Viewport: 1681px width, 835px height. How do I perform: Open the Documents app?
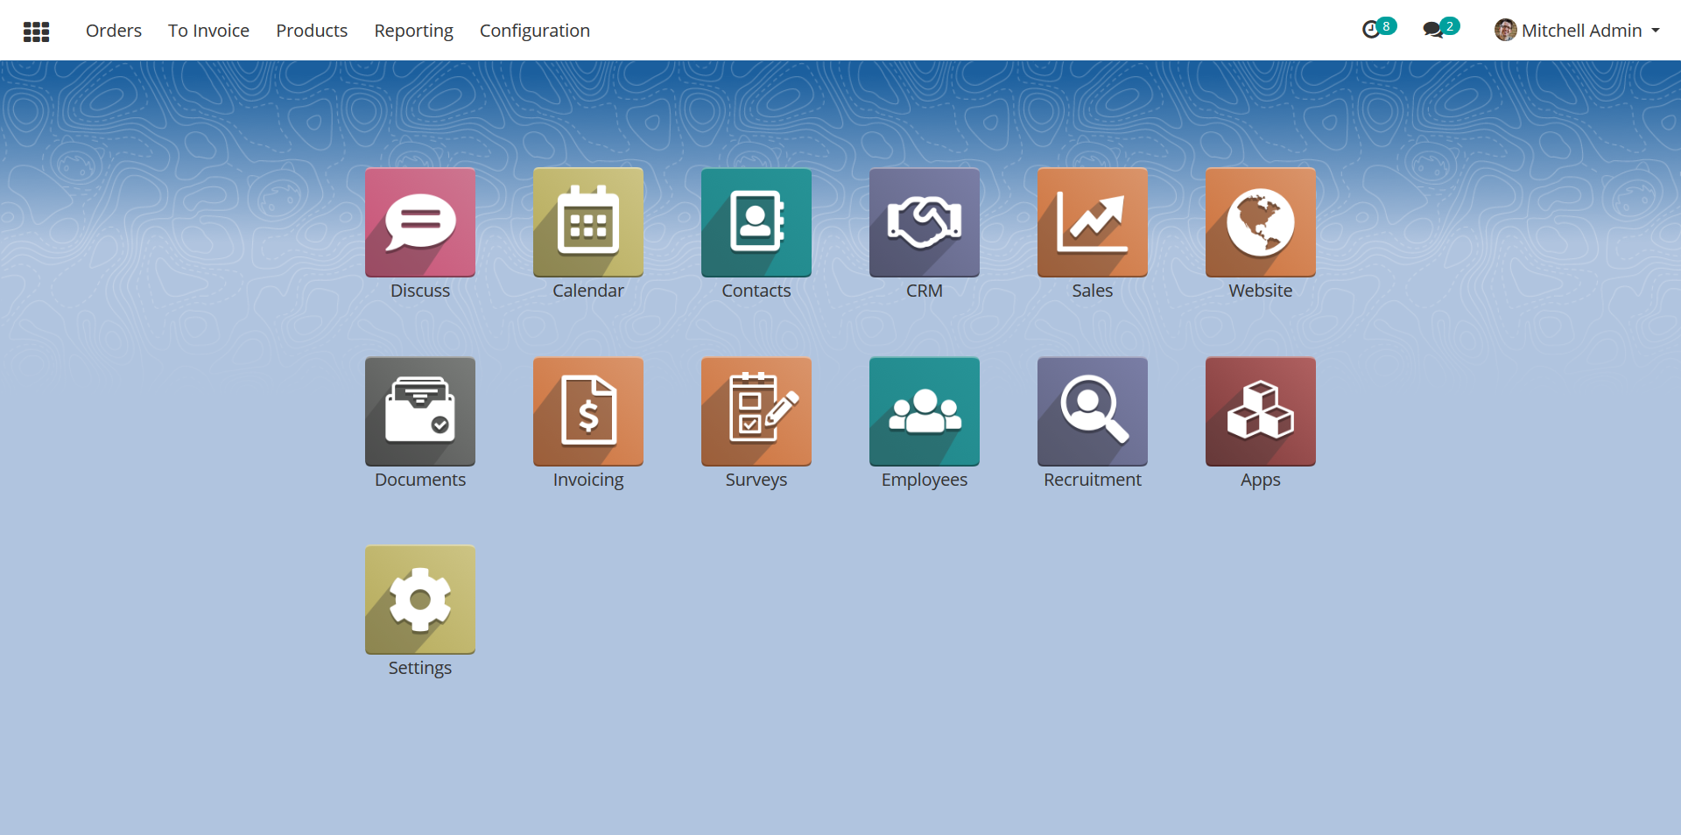click(420, 411)
